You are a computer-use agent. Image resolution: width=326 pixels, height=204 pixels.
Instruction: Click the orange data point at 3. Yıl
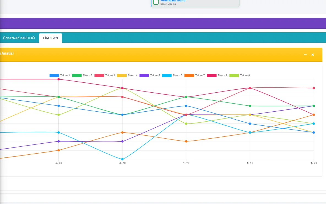(122, 132)
